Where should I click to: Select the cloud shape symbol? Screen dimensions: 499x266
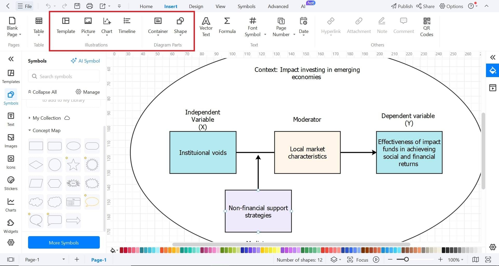(36, 202)
